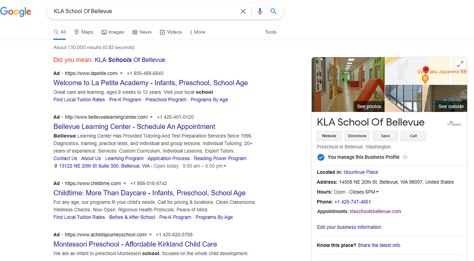The height and width of the screenshot is (261, 474).
Task: Click the 13122 NE 20th St address link
Action: tap(104, 166)
